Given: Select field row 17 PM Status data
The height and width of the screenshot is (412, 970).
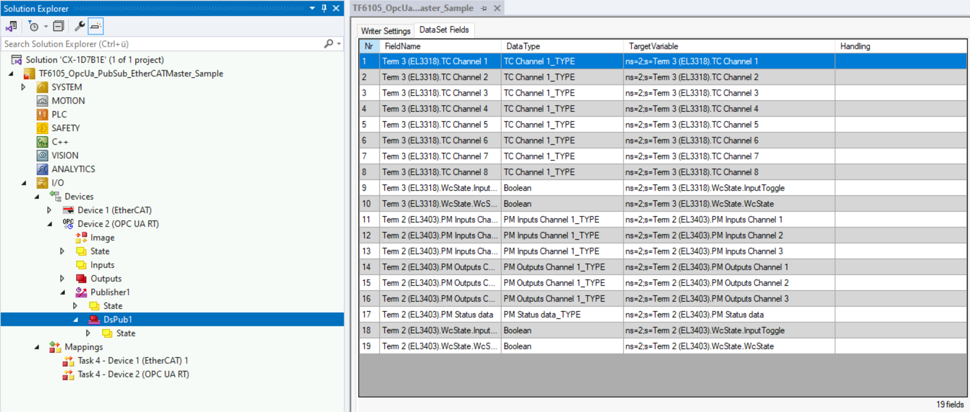Looking at the screenshot, I should click(x=662, y=315).
